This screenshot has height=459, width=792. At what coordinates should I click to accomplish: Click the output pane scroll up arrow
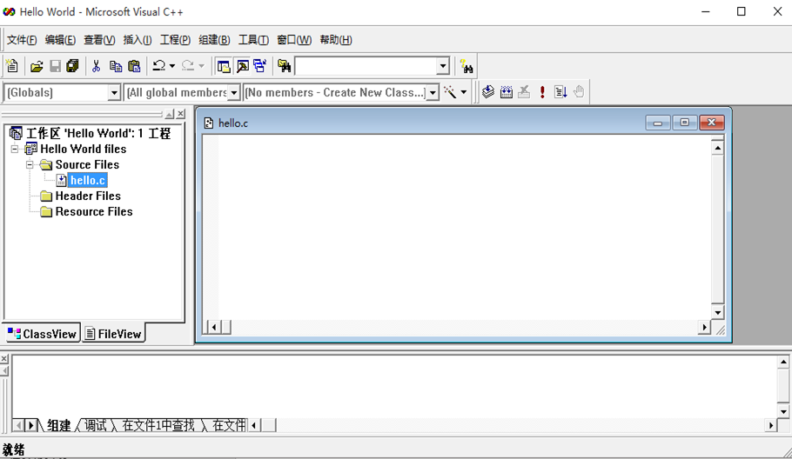(x=783, y=362)
